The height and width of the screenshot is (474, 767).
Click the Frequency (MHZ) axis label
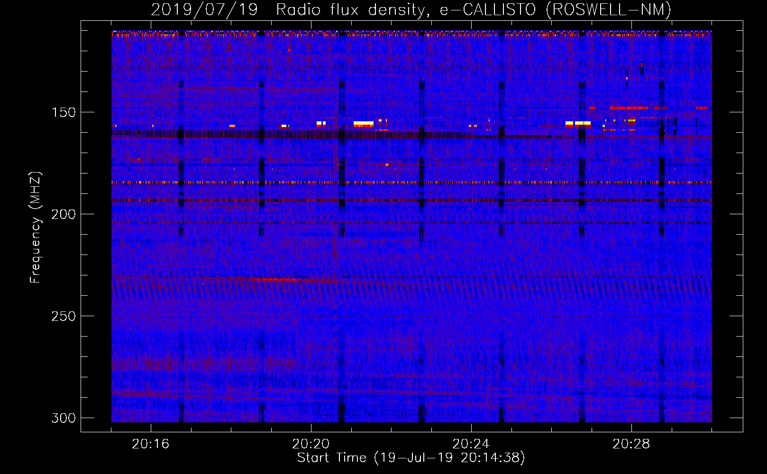tap(36, 227)
